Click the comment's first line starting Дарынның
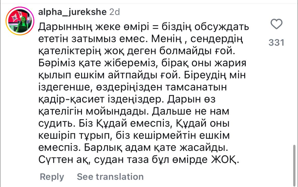Viewport: 298px width, 187px height. (143, 27)
